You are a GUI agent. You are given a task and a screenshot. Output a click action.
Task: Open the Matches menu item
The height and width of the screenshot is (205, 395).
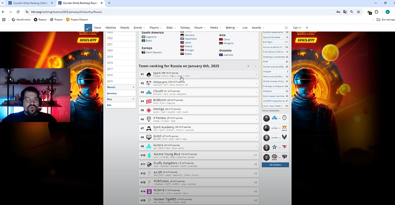111,28
